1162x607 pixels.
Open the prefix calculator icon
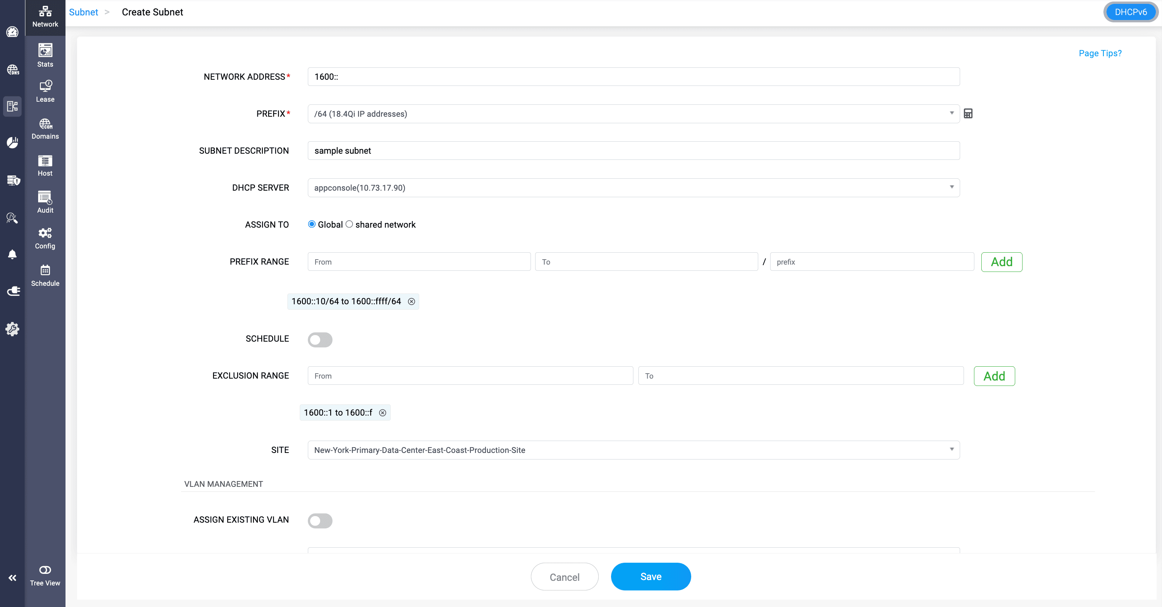tap(967, 114)
